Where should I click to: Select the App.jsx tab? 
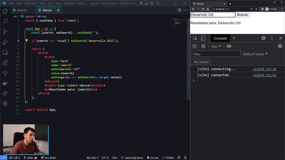coord(47,10)
